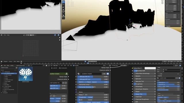Viewport: 184px width, 103px height.
Task: Click the 0.741 value field on left node
Action: click(59, 86)
